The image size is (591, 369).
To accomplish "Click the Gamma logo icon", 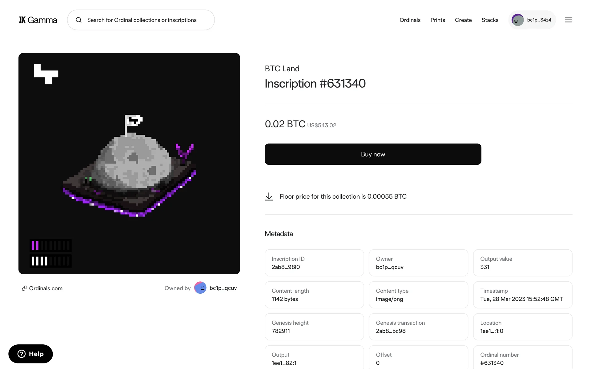I will pyautogui.click(x=22, y=20).
